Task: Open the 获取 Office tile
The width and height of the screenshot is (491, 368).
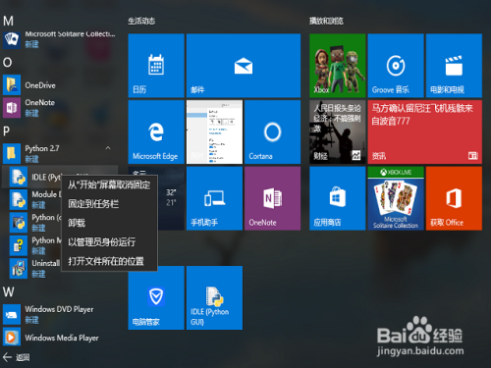Action: (x=454, y=198)
